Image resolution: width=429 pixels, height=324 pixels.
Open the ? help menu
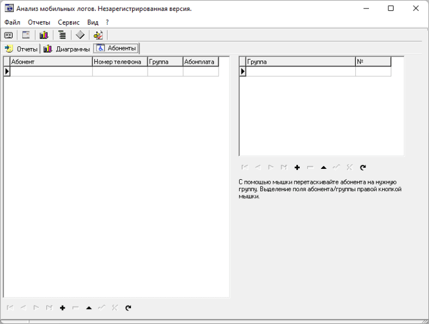[108, 22]
